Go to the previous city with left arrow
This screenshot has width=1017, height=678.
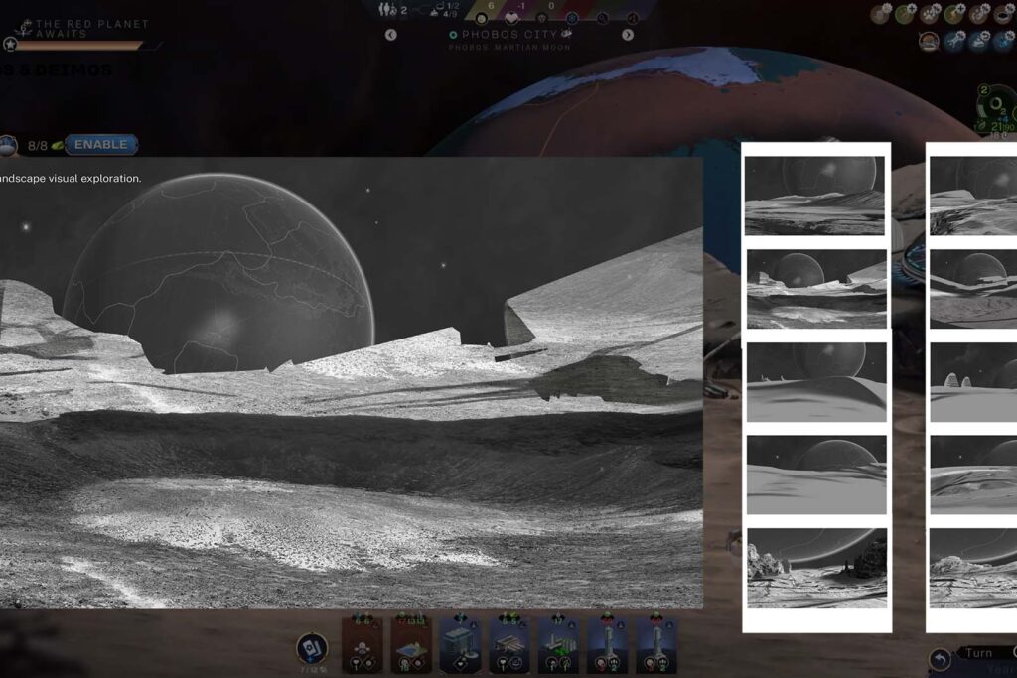[390, 35]
